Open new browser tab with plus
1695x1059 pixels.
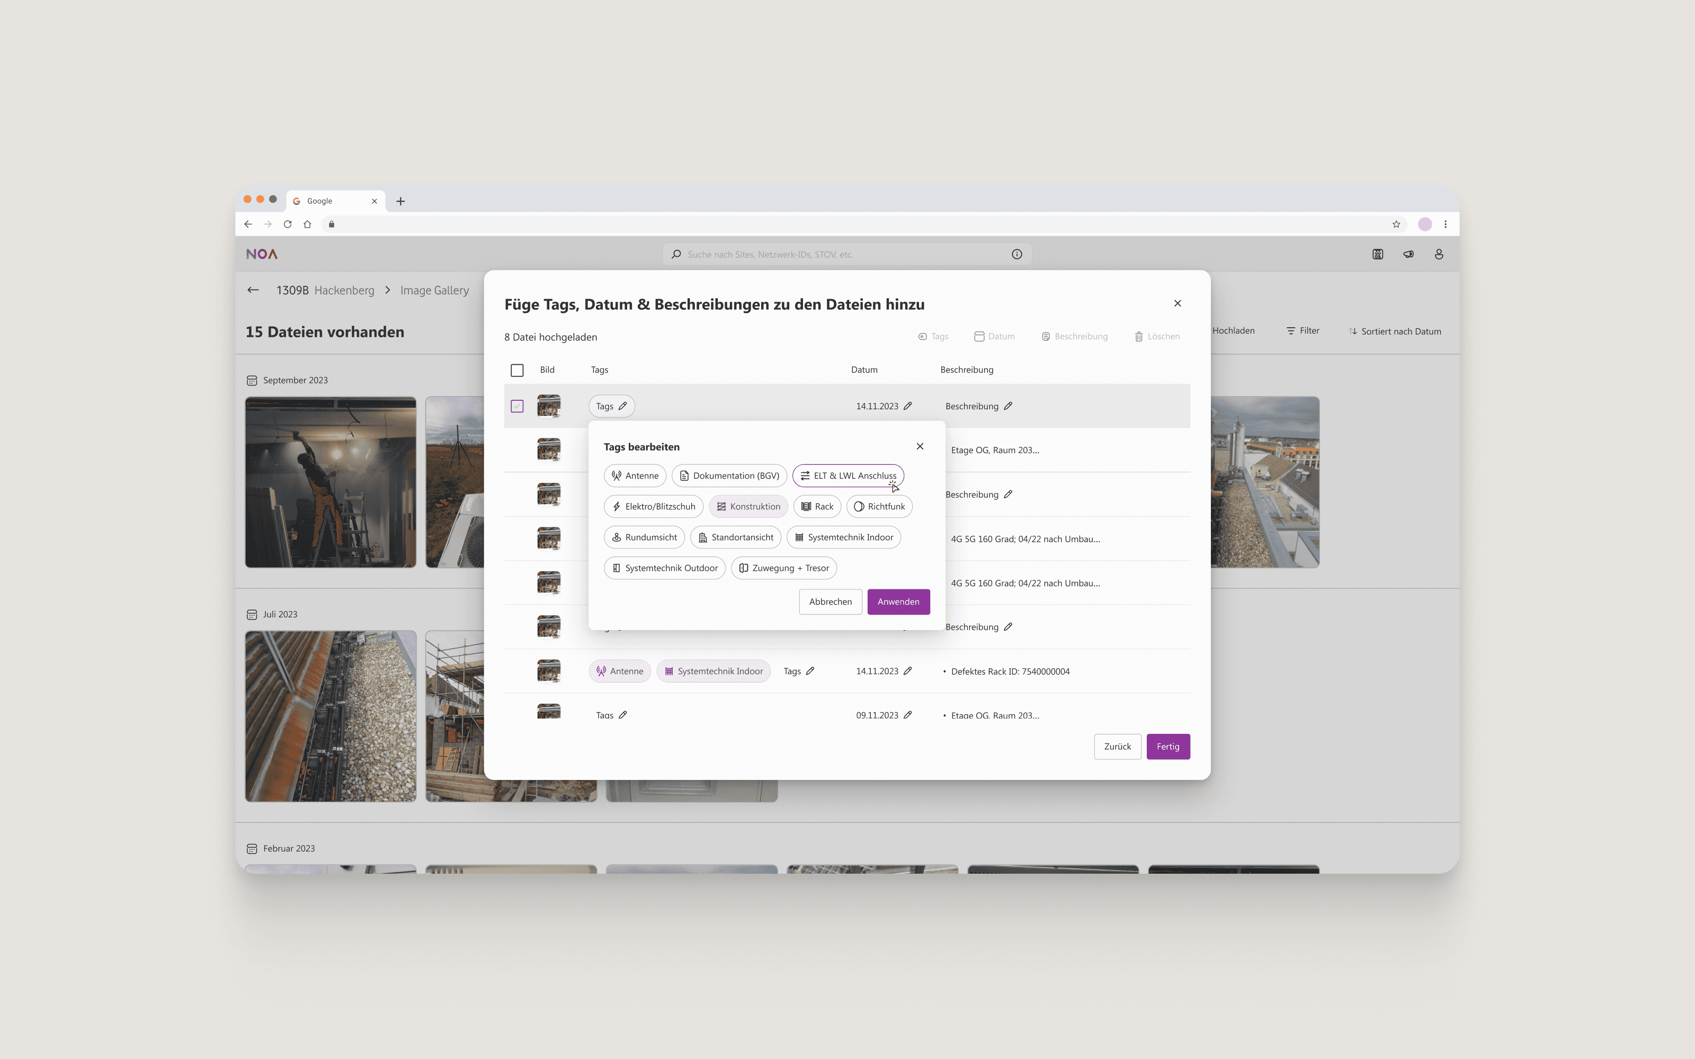[x=400, y=201]
